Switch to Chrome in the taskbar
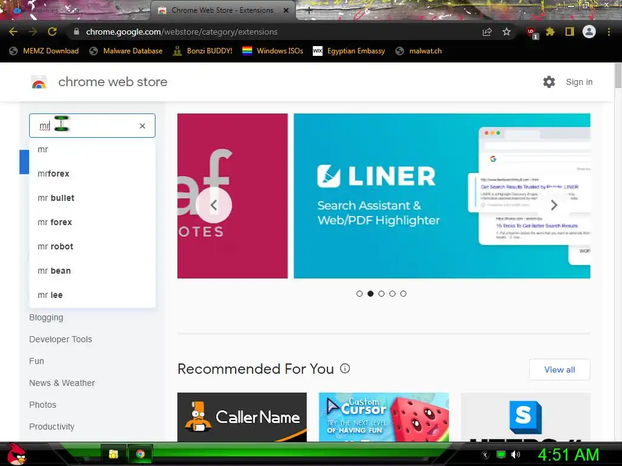Screen dimensions: 622x466 tap(140, 454)
